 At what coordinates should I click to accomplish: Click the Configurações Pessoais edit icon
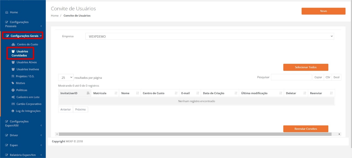pos(7,22)
